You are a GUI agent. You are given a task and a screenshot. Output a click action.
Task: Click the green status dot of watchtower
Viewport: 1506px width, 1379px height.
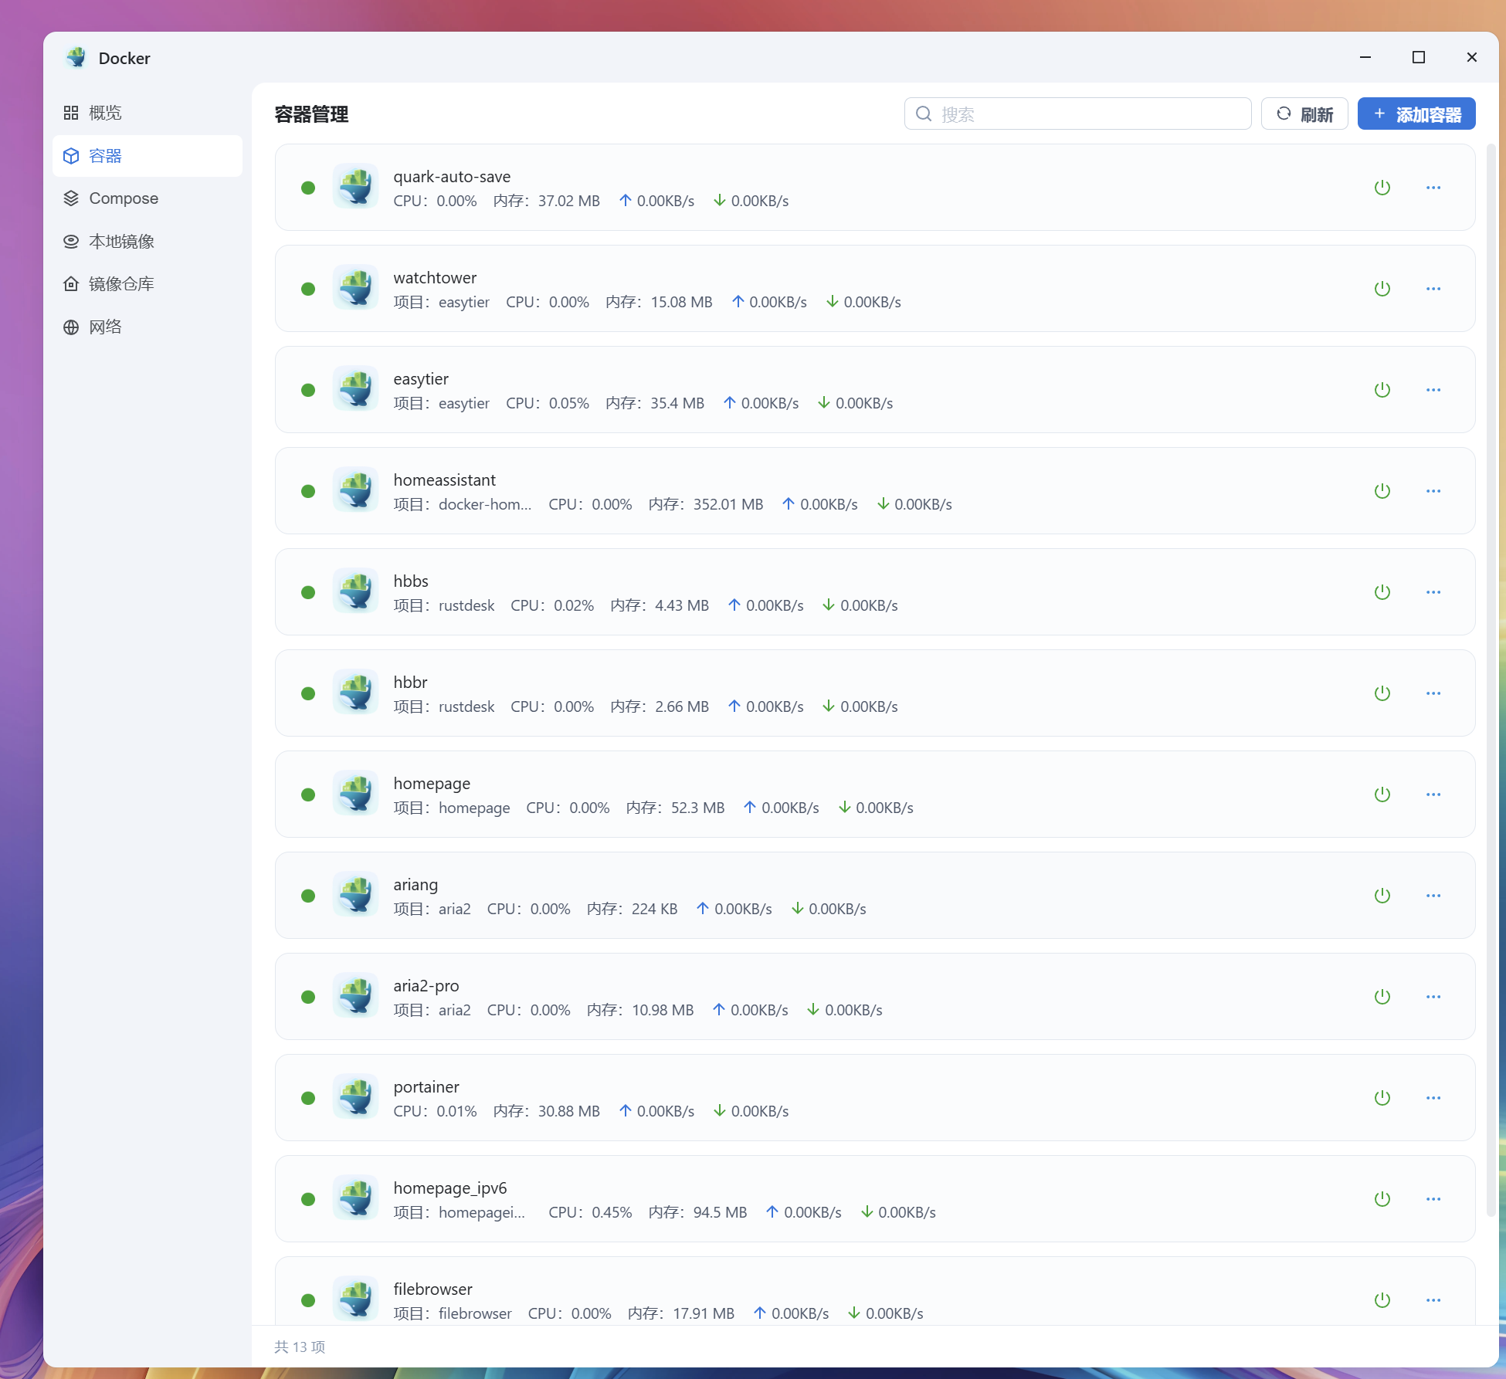pyautogui.click(x=308, y=289)
